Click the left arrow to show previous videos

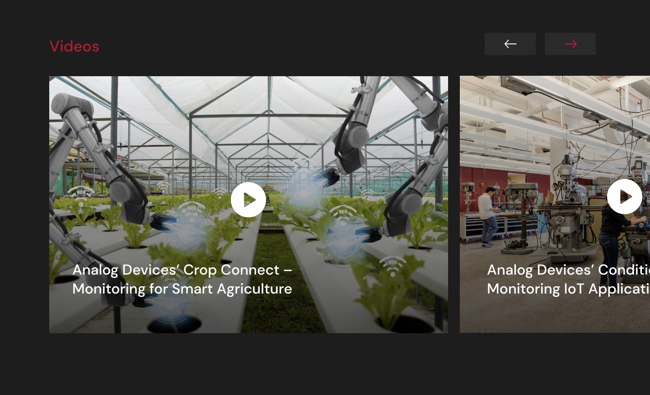pos(510,44)
